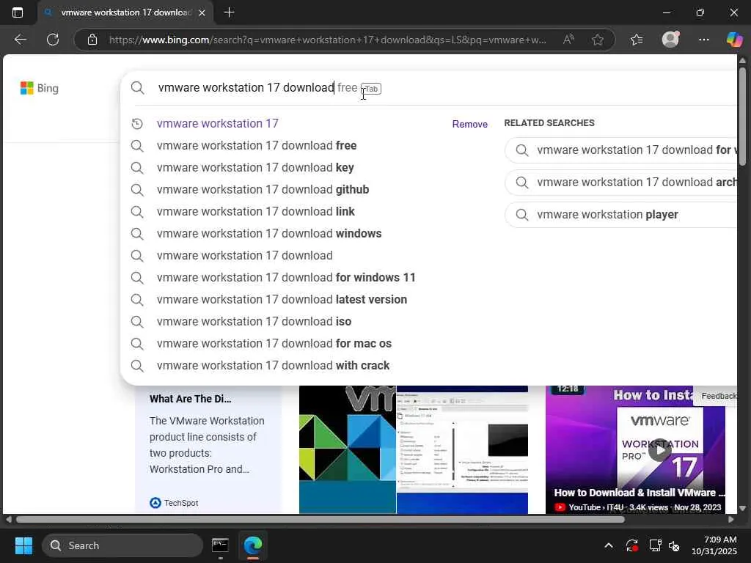Screen dimensions: 751x563
Task: Open the TechSpot source link
Action: [x=174, y=503]
